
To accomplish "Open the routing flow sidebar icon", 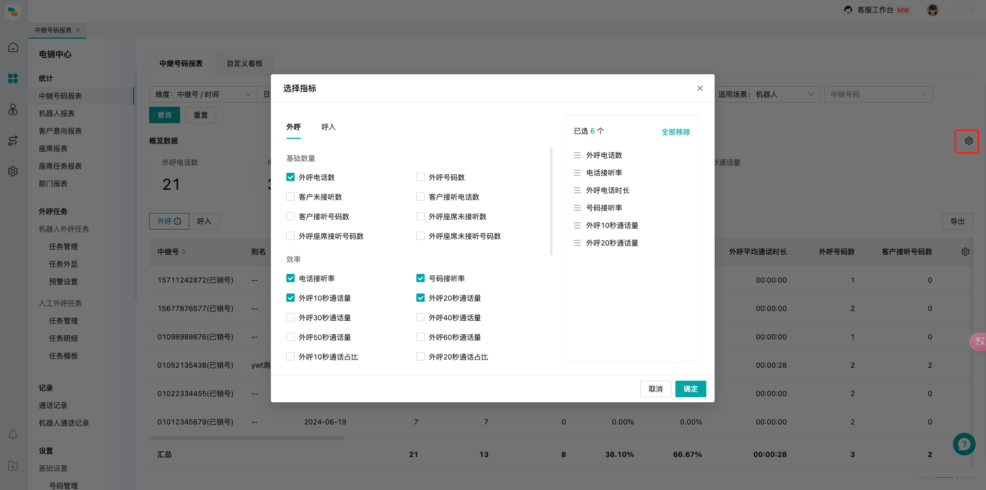I will point(13,140).
